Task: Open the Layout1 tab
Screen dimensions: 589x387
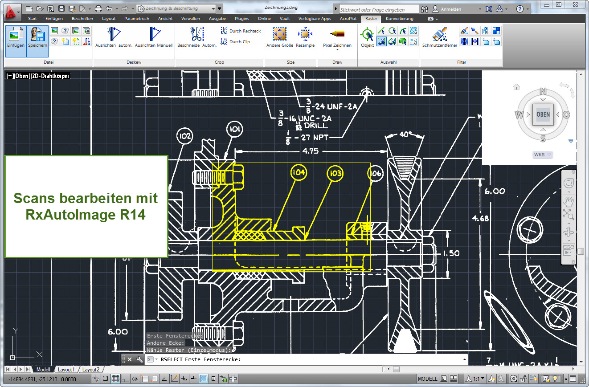Action: (x=66, y=370)
